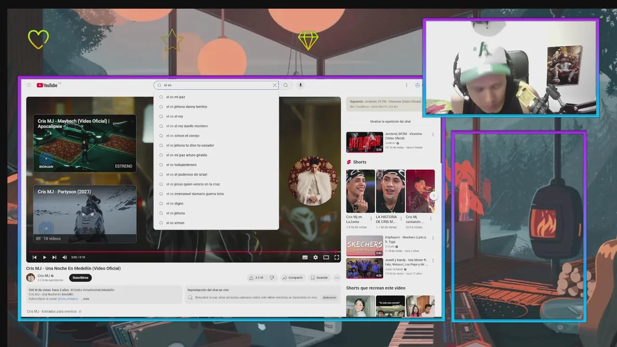
Task: Open the Cris MJ Partyson (2023) playlist card
Action: [x=84, y=214]
